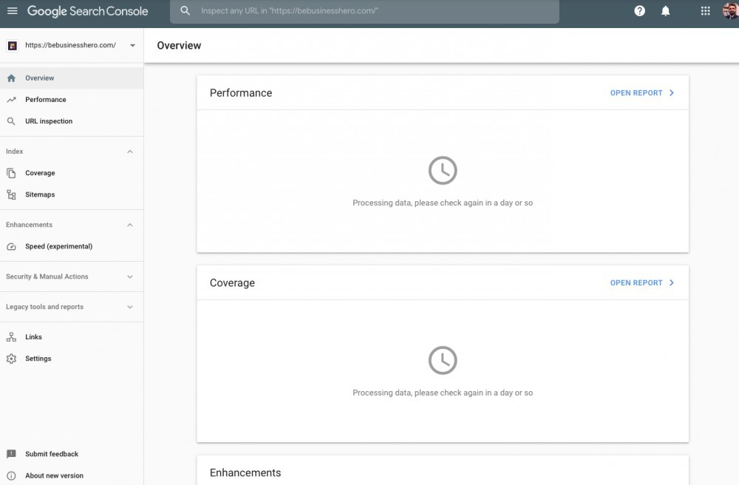Expand Security & Manual Actions section
This screenshot has width=739, height=485.
pos(130,277)
